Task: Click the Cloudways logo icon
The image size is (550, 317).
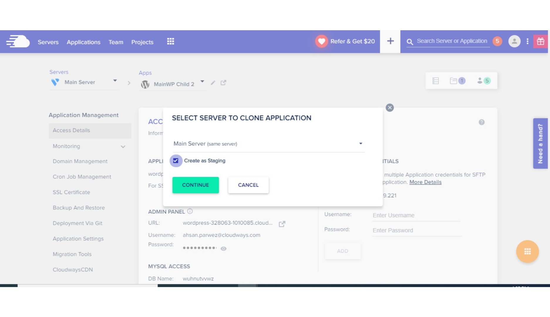Action: 18,41
